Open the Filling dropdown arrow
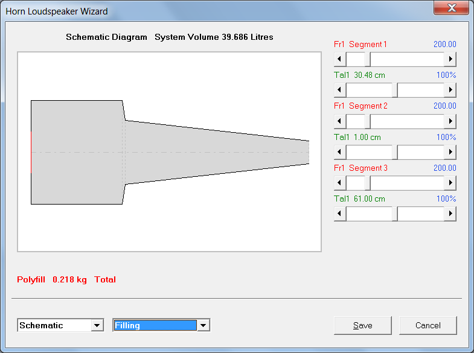This screenshot has height=353, width=474. 203,325
